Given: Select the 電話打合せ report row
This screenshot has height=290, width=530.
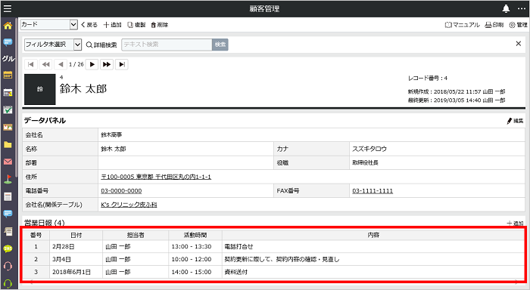Looking at the screenshot, I should (x=274, y=246).
